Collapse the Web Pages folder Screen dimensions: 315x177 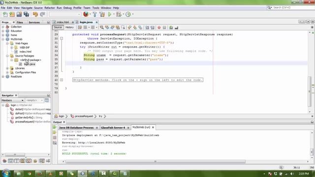tap(7, 43)
